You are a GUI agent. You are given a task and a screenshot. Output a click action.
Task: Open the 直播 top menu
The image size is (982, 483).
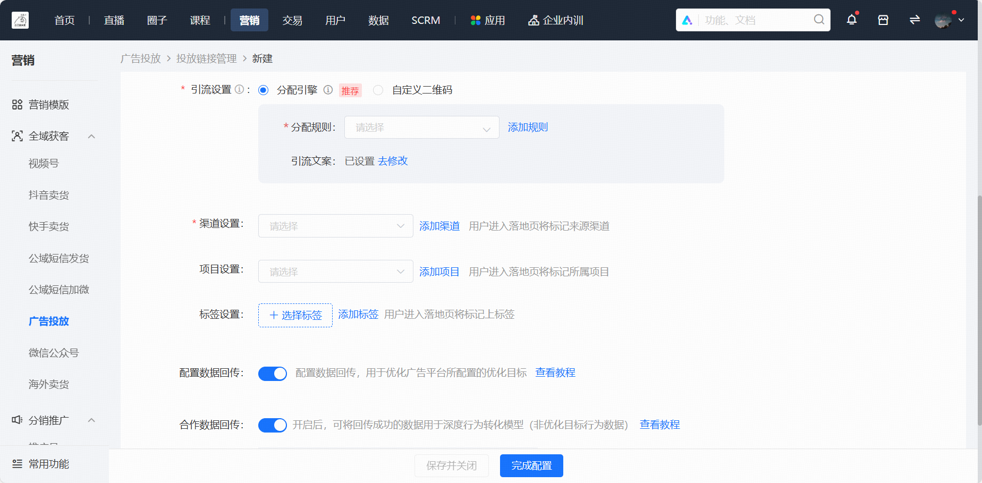114,20
